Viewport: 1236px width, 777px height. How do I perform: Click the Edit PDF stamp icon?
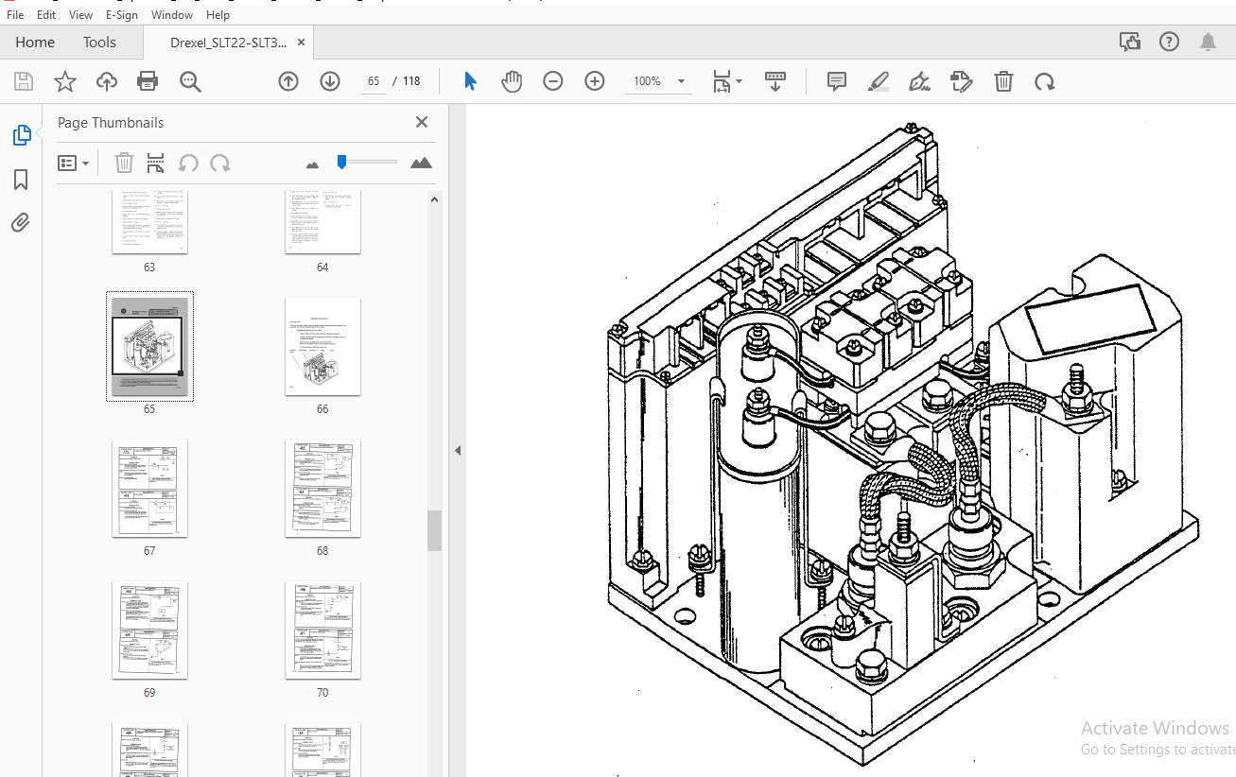tap(962, 81)
